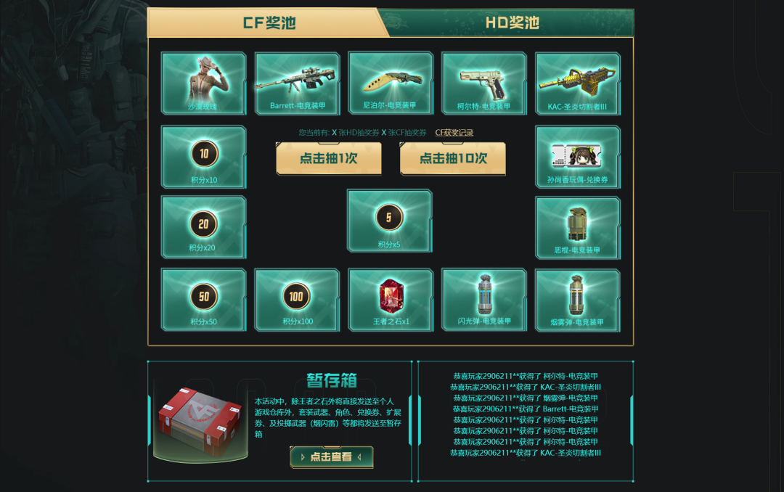The image size is (784, 492).
Task: Select the 恶棍-电竞装甲 grenade tile
Action: [578, 228]
